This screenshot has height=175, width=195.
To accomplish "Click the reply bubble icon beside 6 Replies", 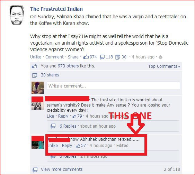I will [53, 126].
